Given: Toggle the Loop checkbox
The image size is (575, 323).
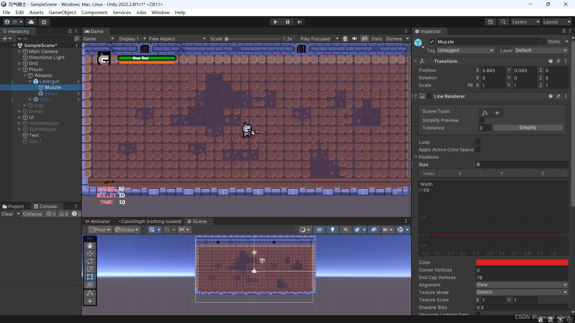Looking at the screenshot, I should click(x=478, y=142).
